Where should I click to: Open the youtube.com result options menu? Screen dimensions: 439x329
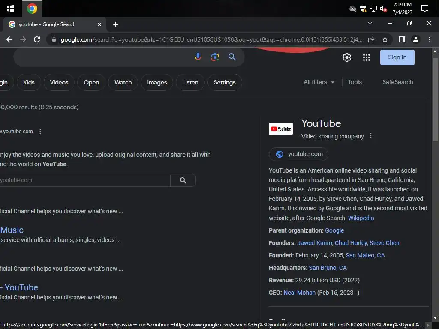40,132
